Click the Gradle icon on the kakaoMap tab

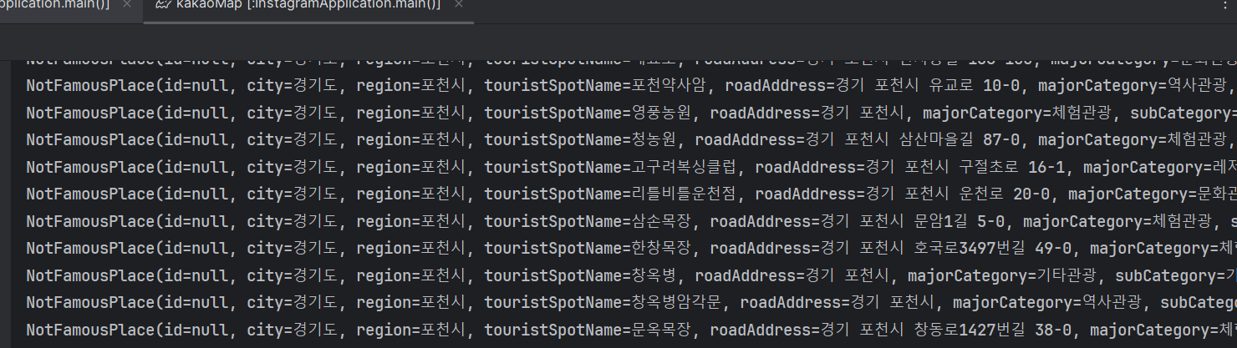163,5
